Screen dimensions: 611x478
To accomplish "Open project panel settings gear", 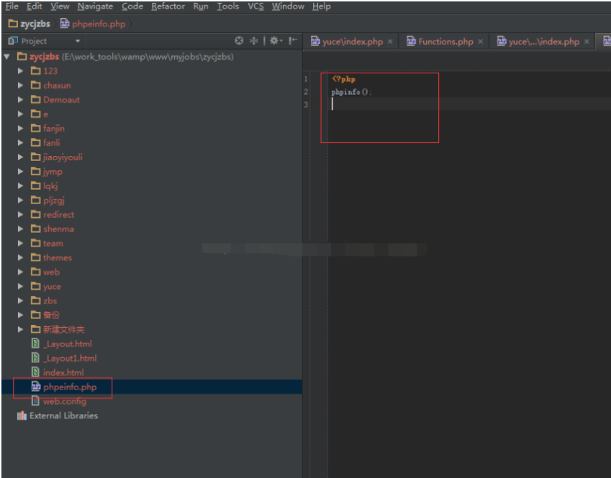I will pos(276,40).
